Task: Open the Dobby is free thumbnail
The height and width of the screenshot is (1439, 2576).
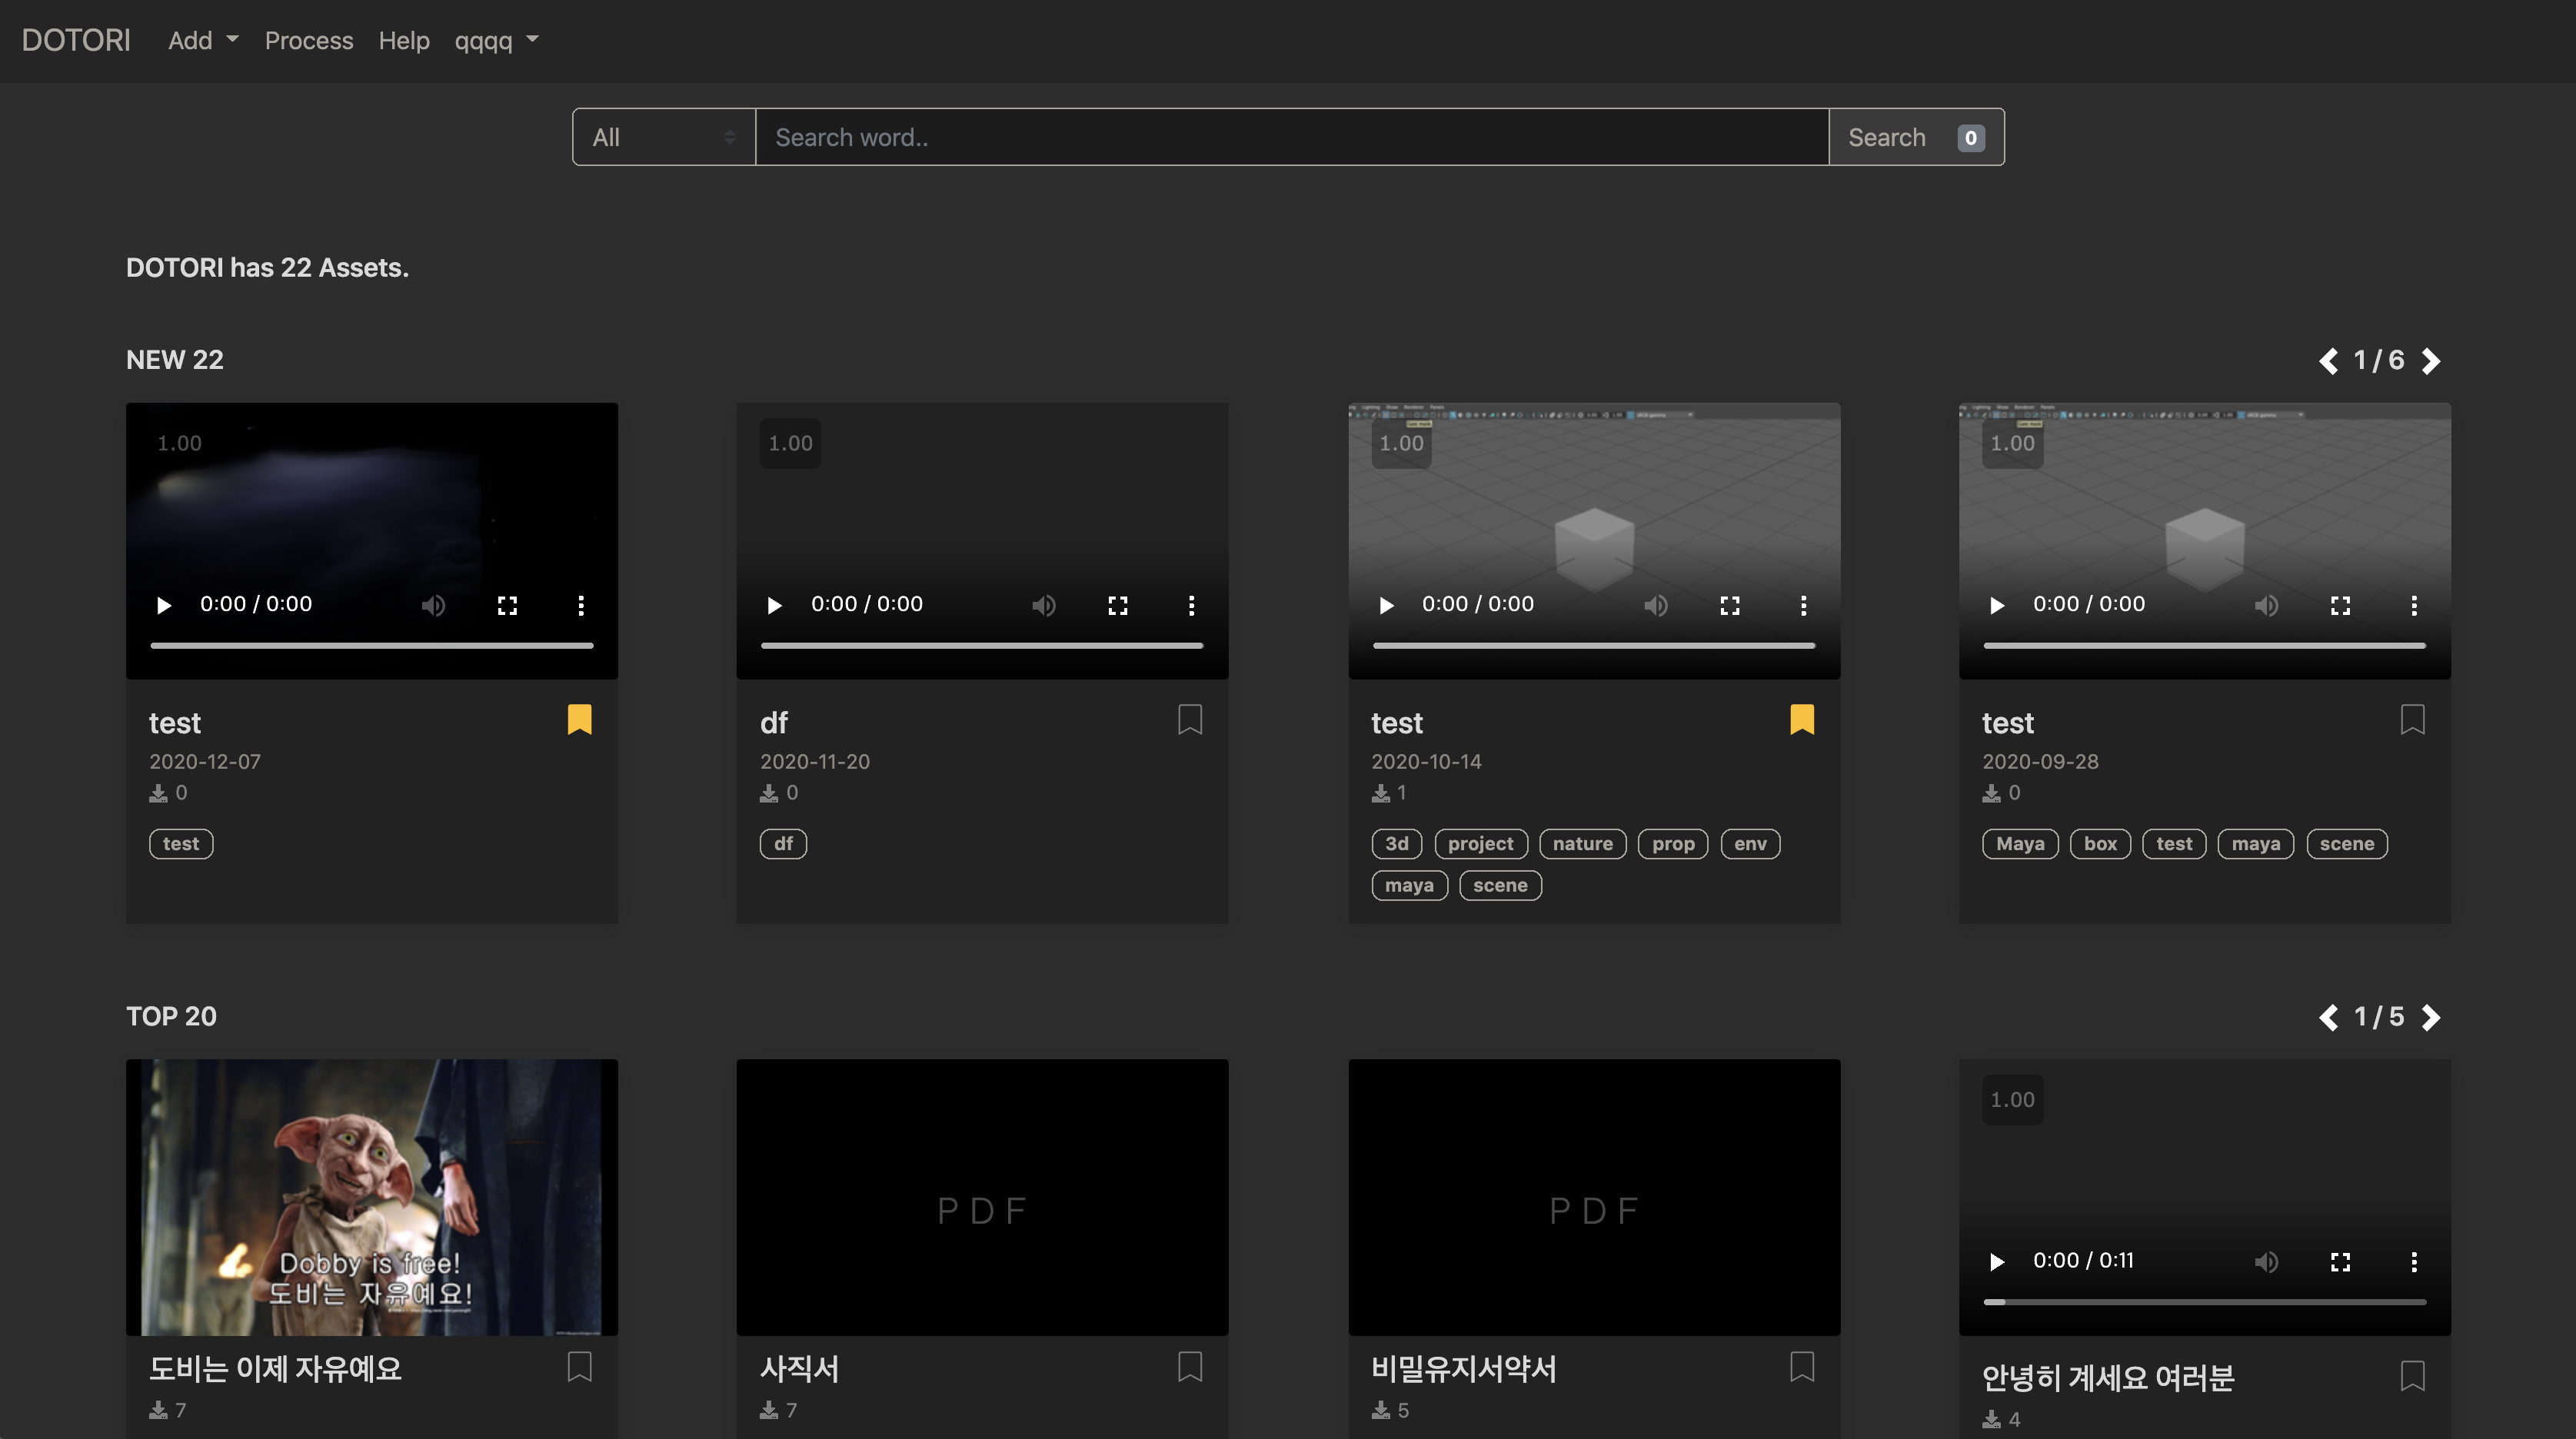Action: [372, 1197]
